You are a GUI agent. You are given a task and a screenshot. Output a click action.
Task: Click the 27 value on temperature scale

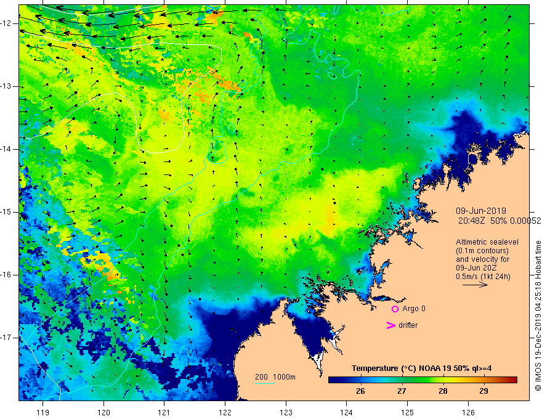[402, 391]
